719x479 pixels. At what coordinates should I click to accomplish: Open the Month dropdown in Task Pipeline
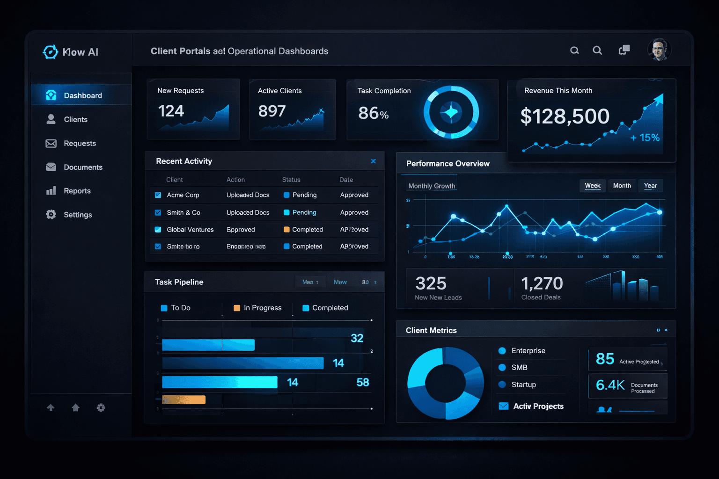(310, 282)
